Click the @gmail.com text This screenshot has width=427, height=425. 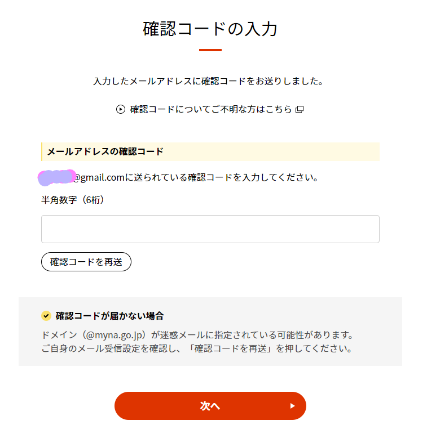pyautogui.click(x=99, y=177)
